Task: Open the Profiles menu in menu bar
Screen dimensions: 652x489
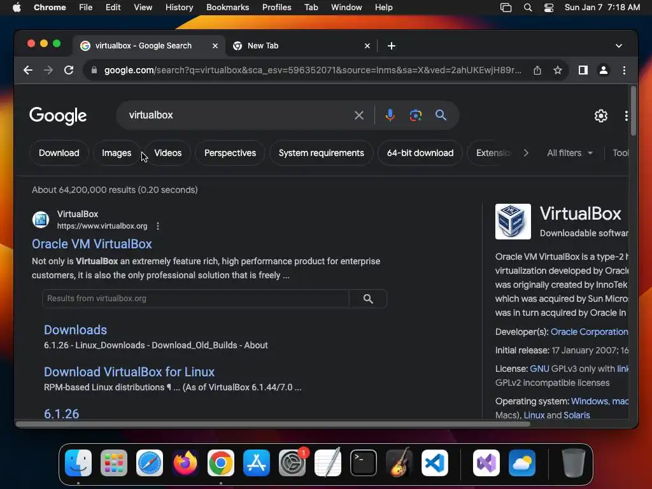Action: pos(276,8)
